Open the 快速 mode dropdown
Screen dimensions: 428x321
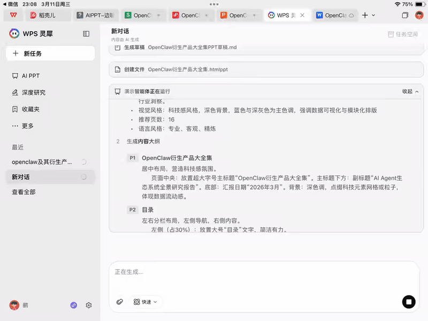(146, 302)
